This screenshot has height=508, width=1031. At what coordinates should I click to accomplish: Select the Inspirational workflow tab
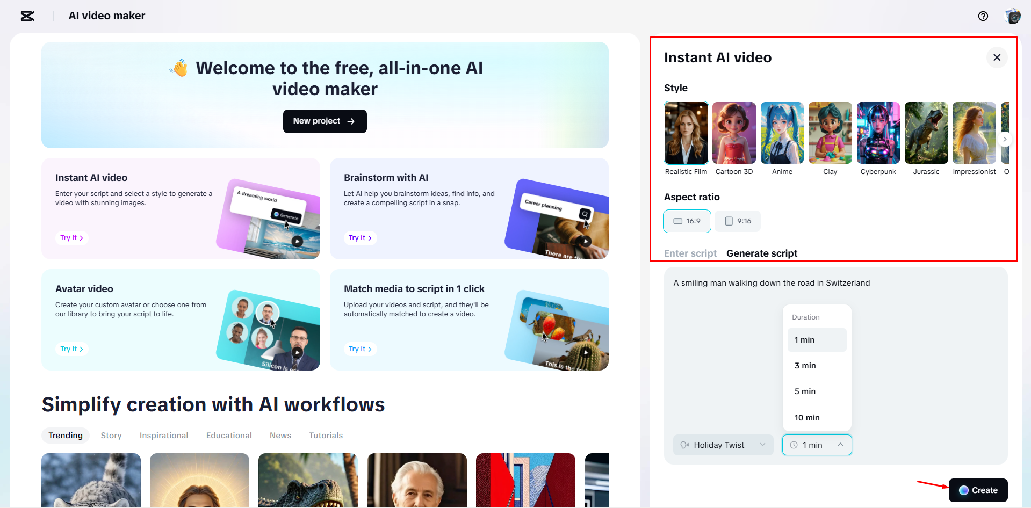164,436
